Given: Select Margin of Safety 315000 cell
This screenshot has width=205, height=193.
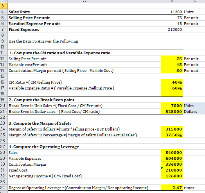Looking at the screenshot, I should click(x=172, y=129).
